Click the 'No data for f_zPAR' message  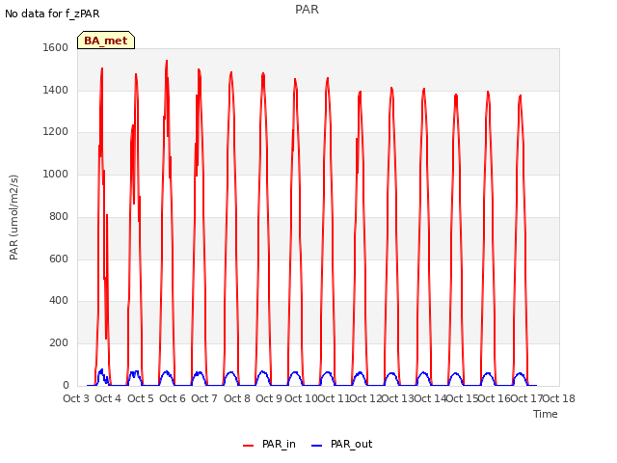(52, 14)
